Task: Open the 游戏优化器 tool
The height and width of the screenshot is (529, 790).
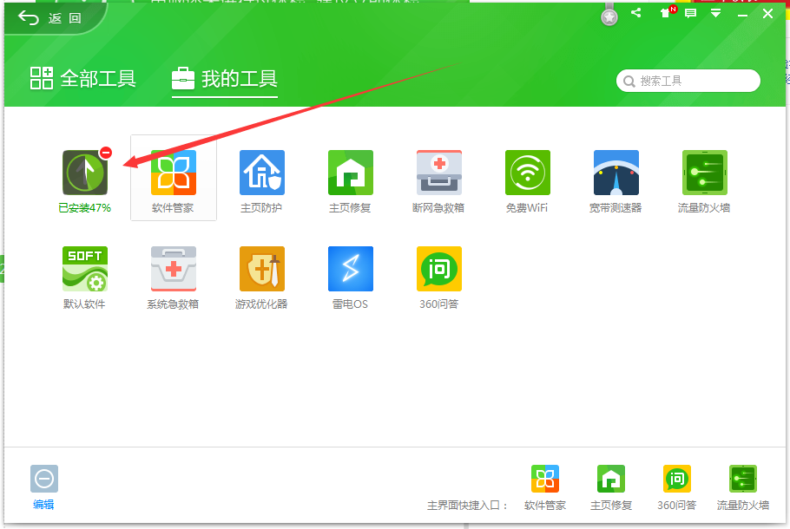Action: (x=261, y=269)
